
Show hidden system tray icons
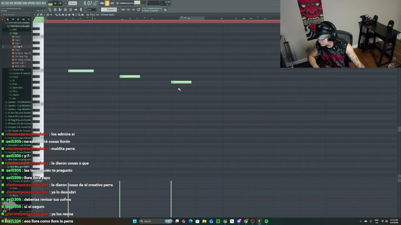(x=361, y=221)
